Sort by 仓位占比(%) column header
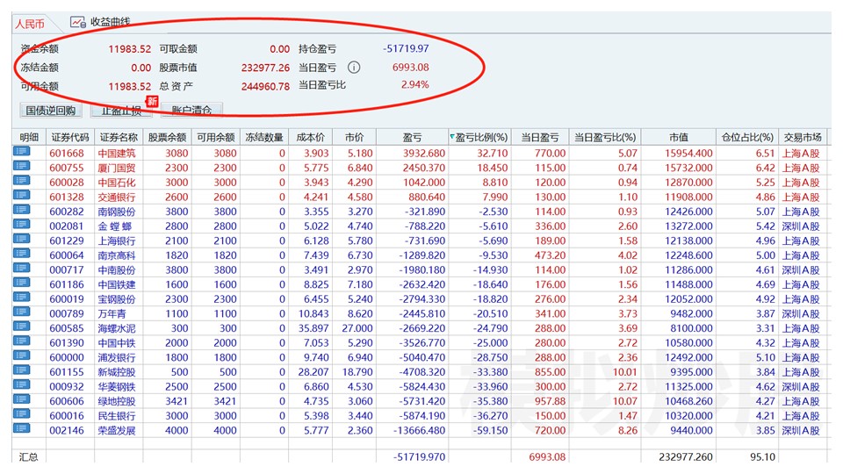Screen dimensions: 843x474 click(746, 138)
